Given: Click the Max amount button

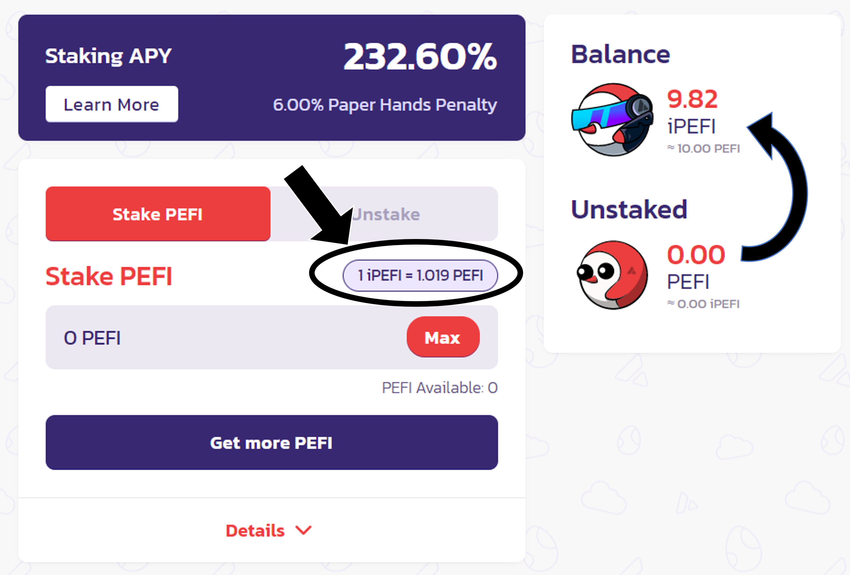Looking at the screenshot, I should tap(443, 337).
